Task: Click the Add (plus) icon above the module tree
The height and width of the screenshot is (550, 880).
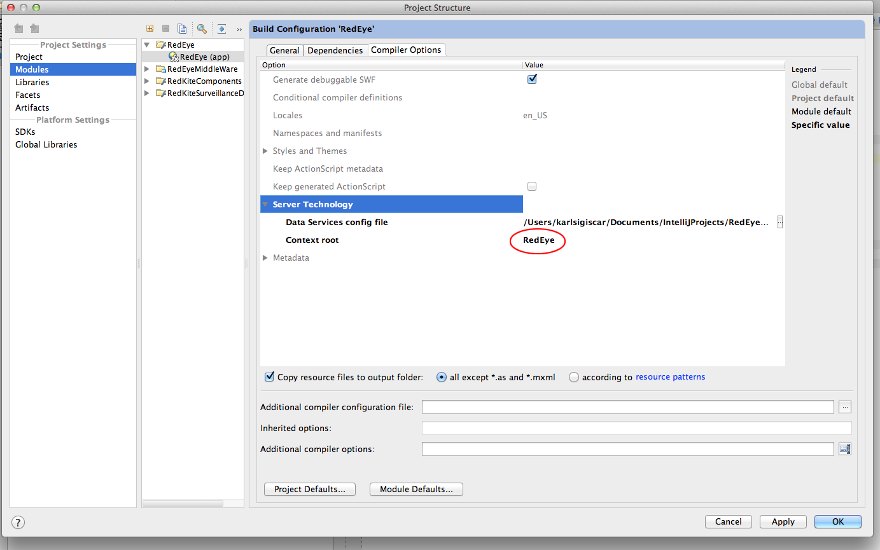Action: click(150, 29)
